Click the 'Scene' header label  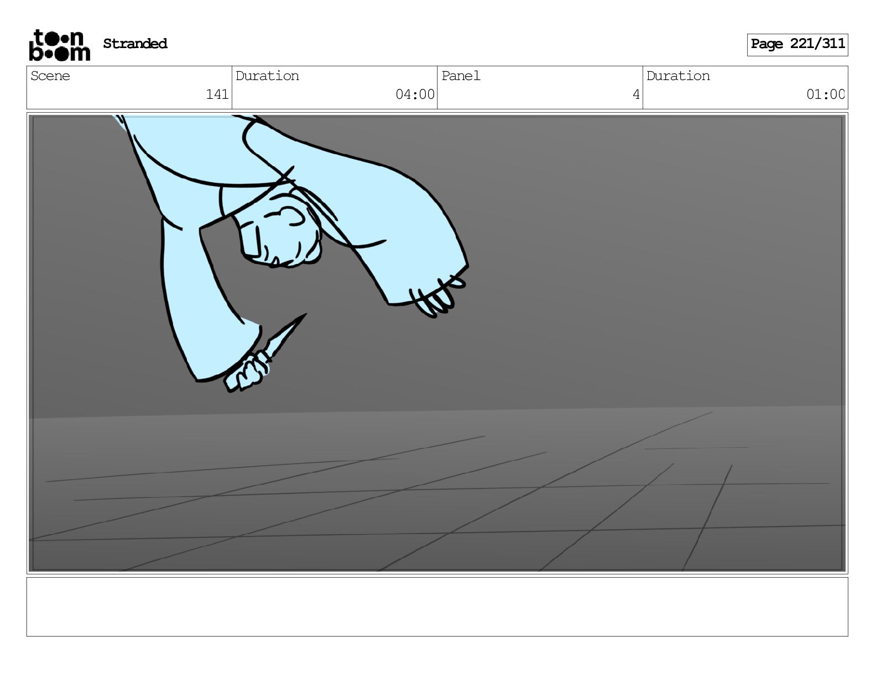click(x=50, y=76)
